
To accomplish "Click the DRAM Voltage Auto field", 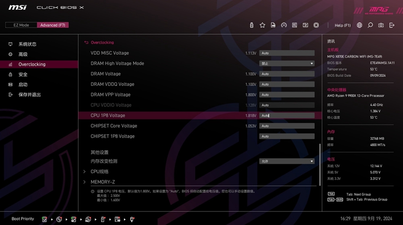I will coord(287,74).
